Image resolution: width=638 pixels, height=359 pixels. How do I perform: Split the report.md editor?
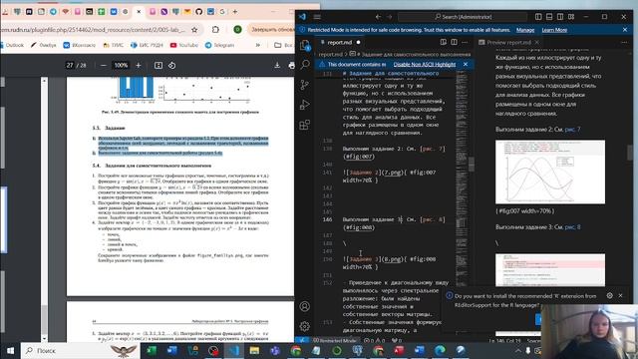454,42
